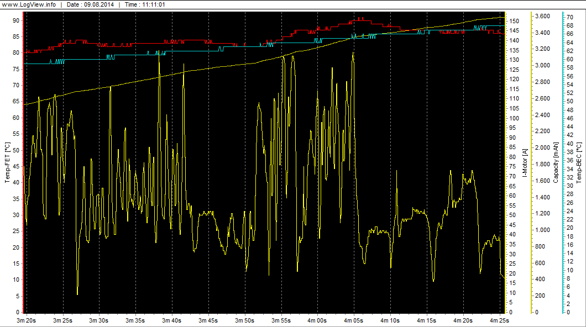The image size is (586, 327).
Task: Select the 4m 00s time axis label
Action: point(317,320)
